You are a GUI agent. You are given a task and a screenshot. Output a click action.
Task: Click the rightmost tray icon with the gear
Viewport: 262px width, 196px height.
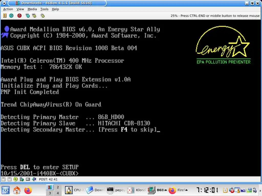[255, 190]
